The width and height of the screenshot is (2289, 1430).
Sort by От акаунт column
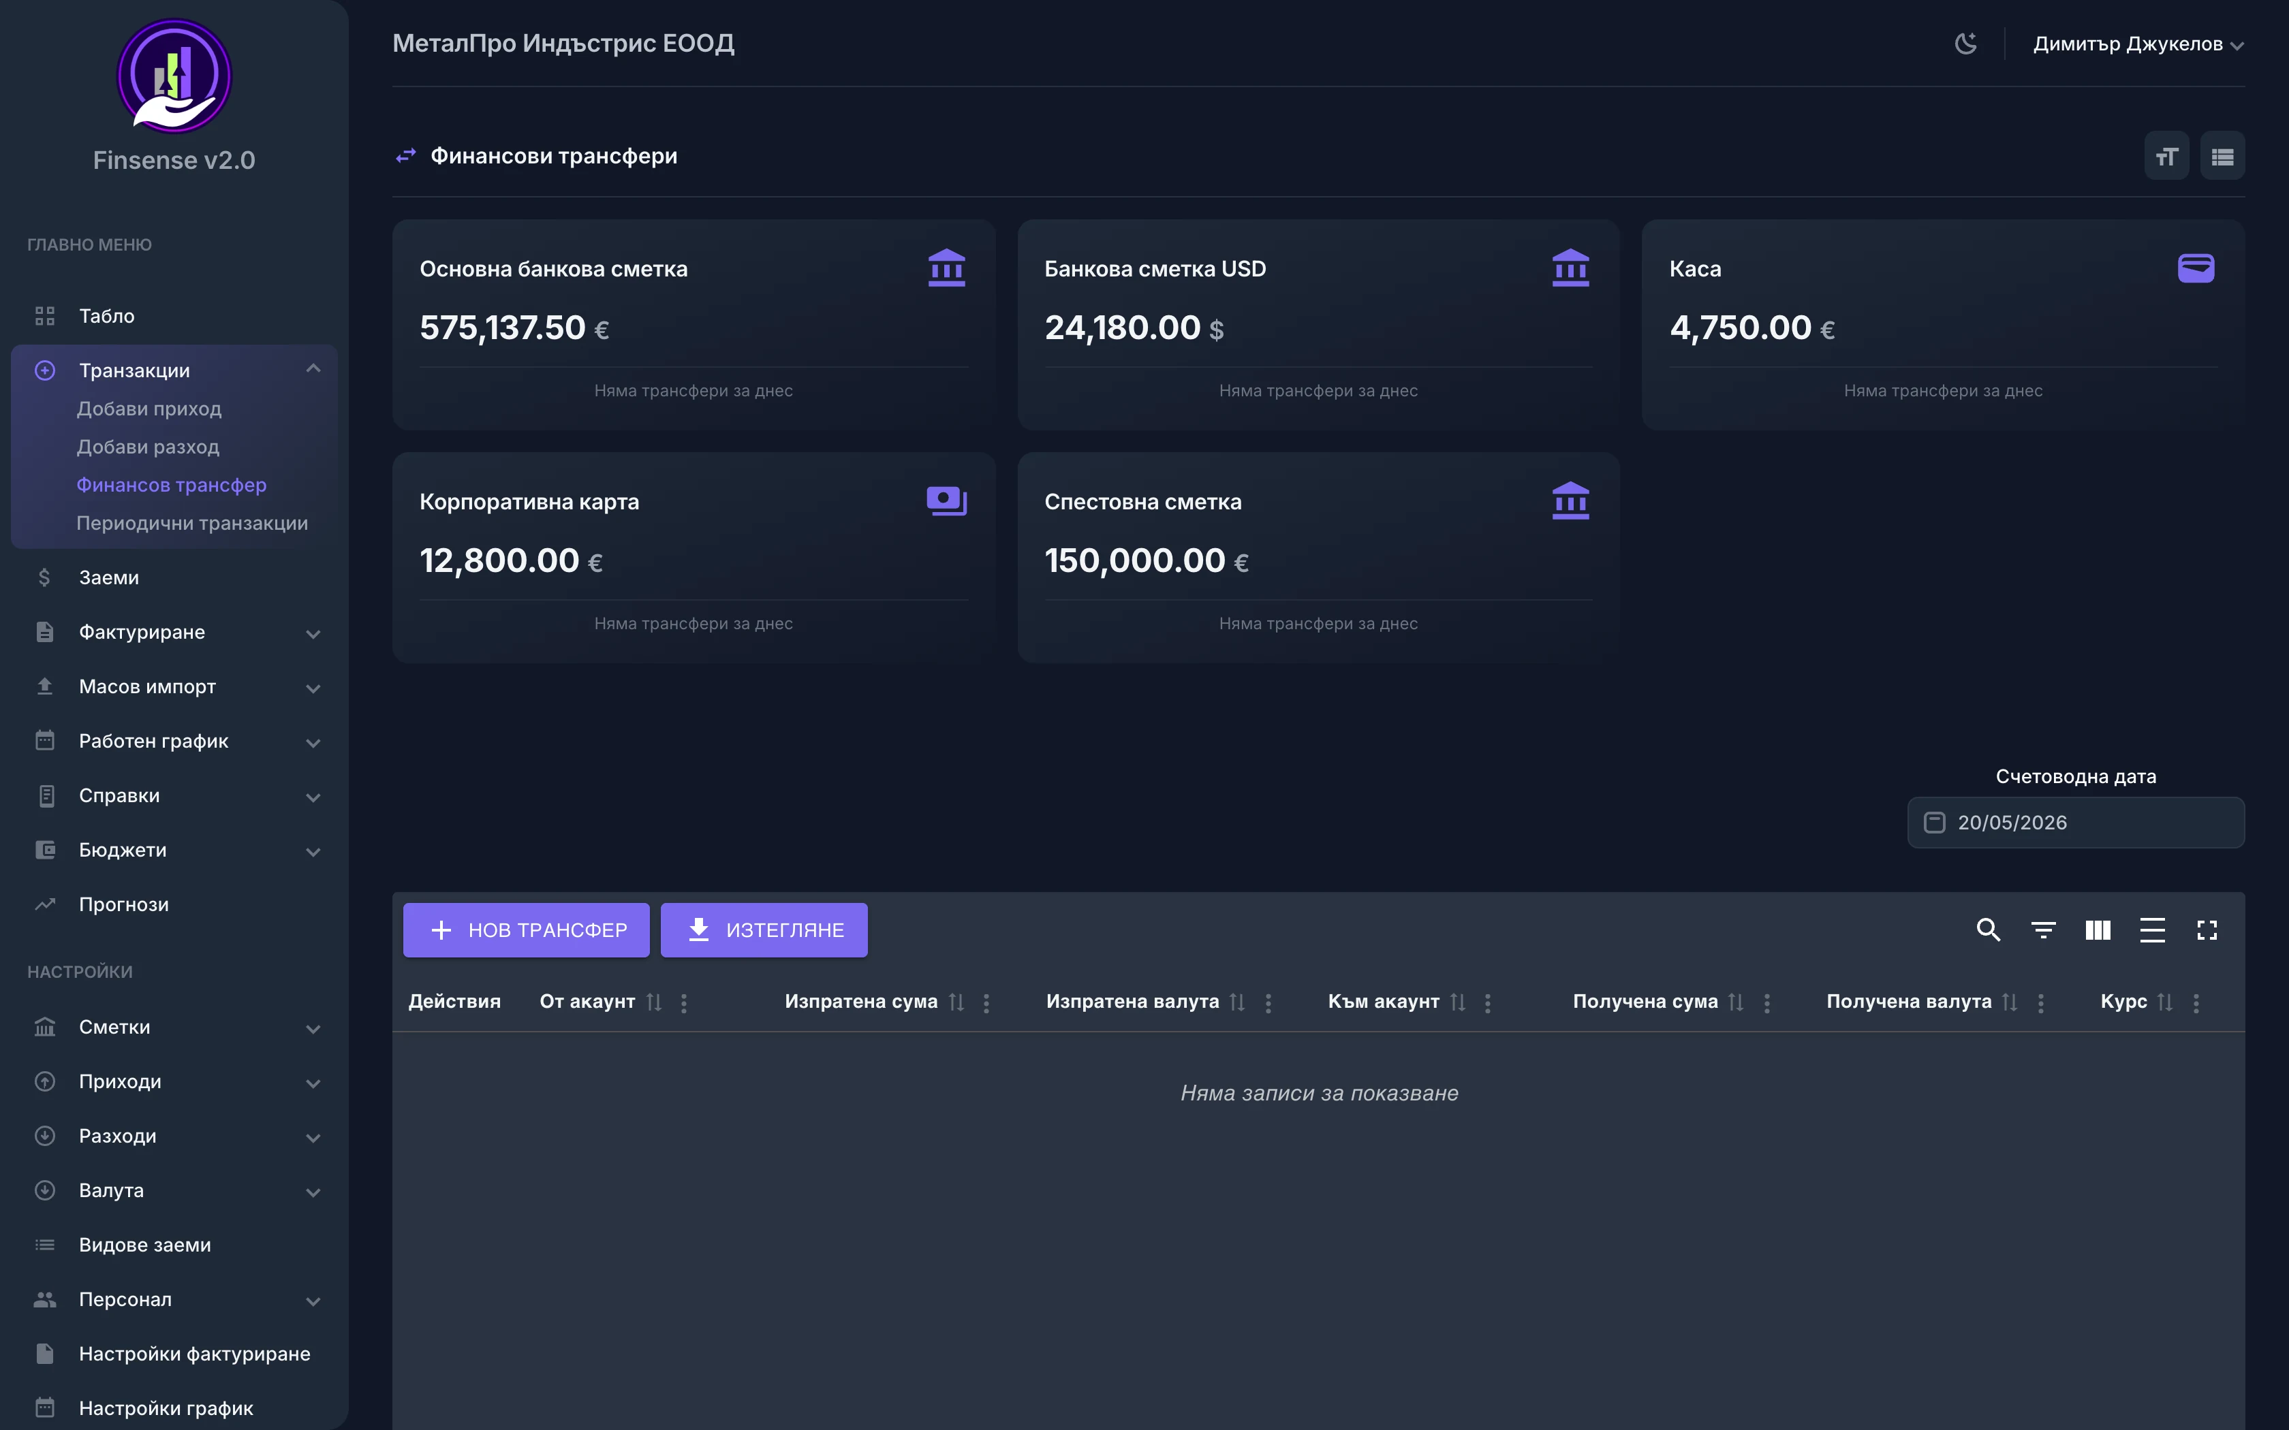point(653,1002)
